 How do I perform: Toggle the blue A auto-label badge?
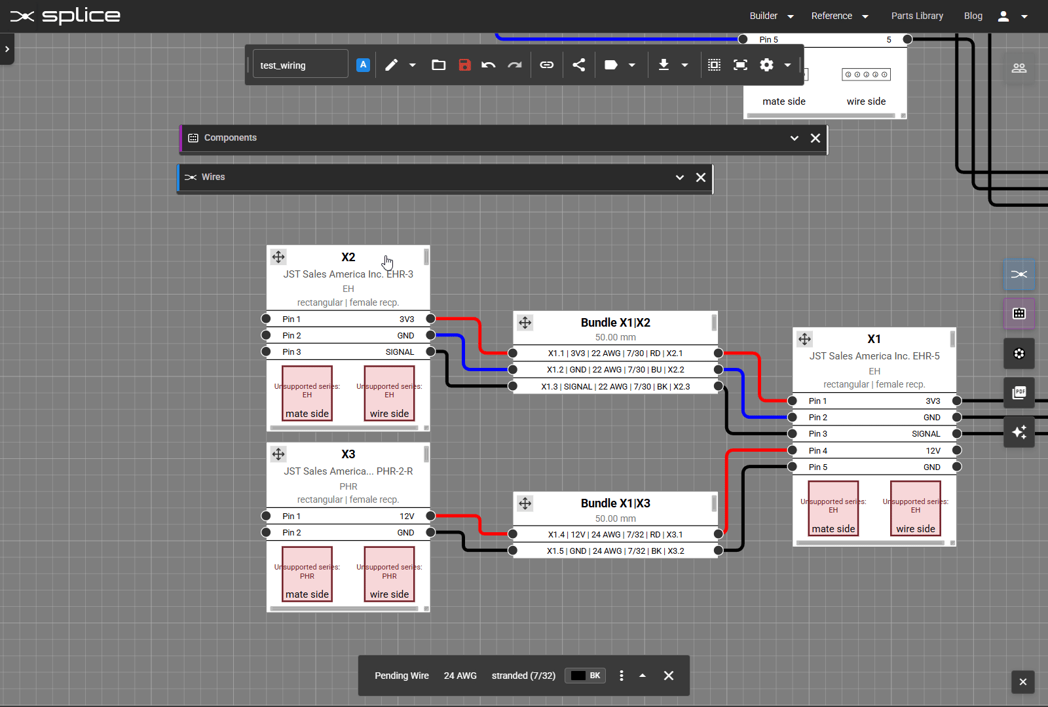(363, 65)
